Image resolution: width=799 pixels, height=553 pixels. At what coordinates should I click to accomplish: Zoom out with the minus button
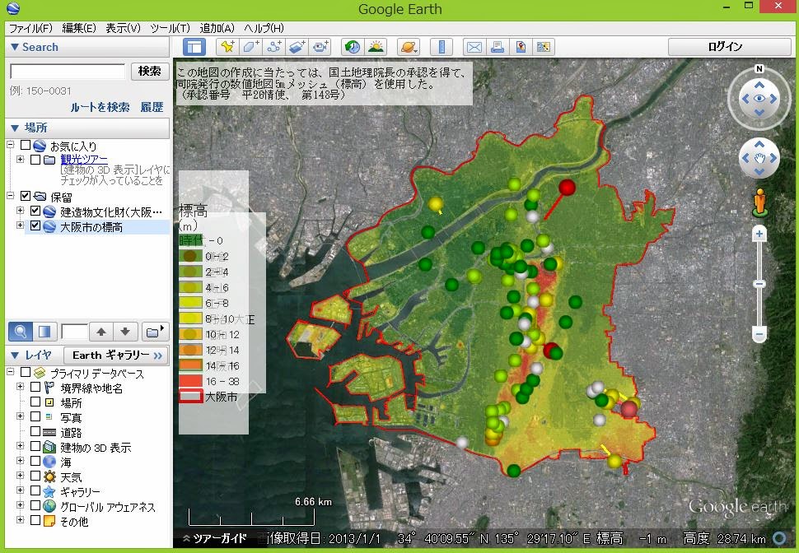759,335
